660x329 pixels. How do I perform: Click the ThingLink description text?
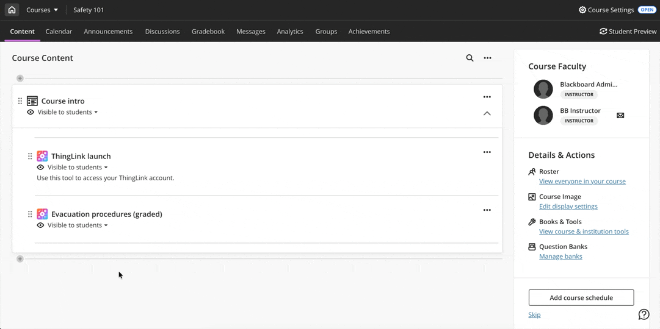click(105, 178)
